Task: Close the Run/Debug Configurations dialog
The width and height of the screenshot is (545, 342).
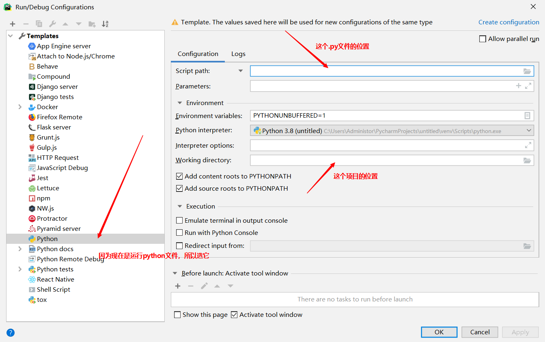Action: point(533,6)
